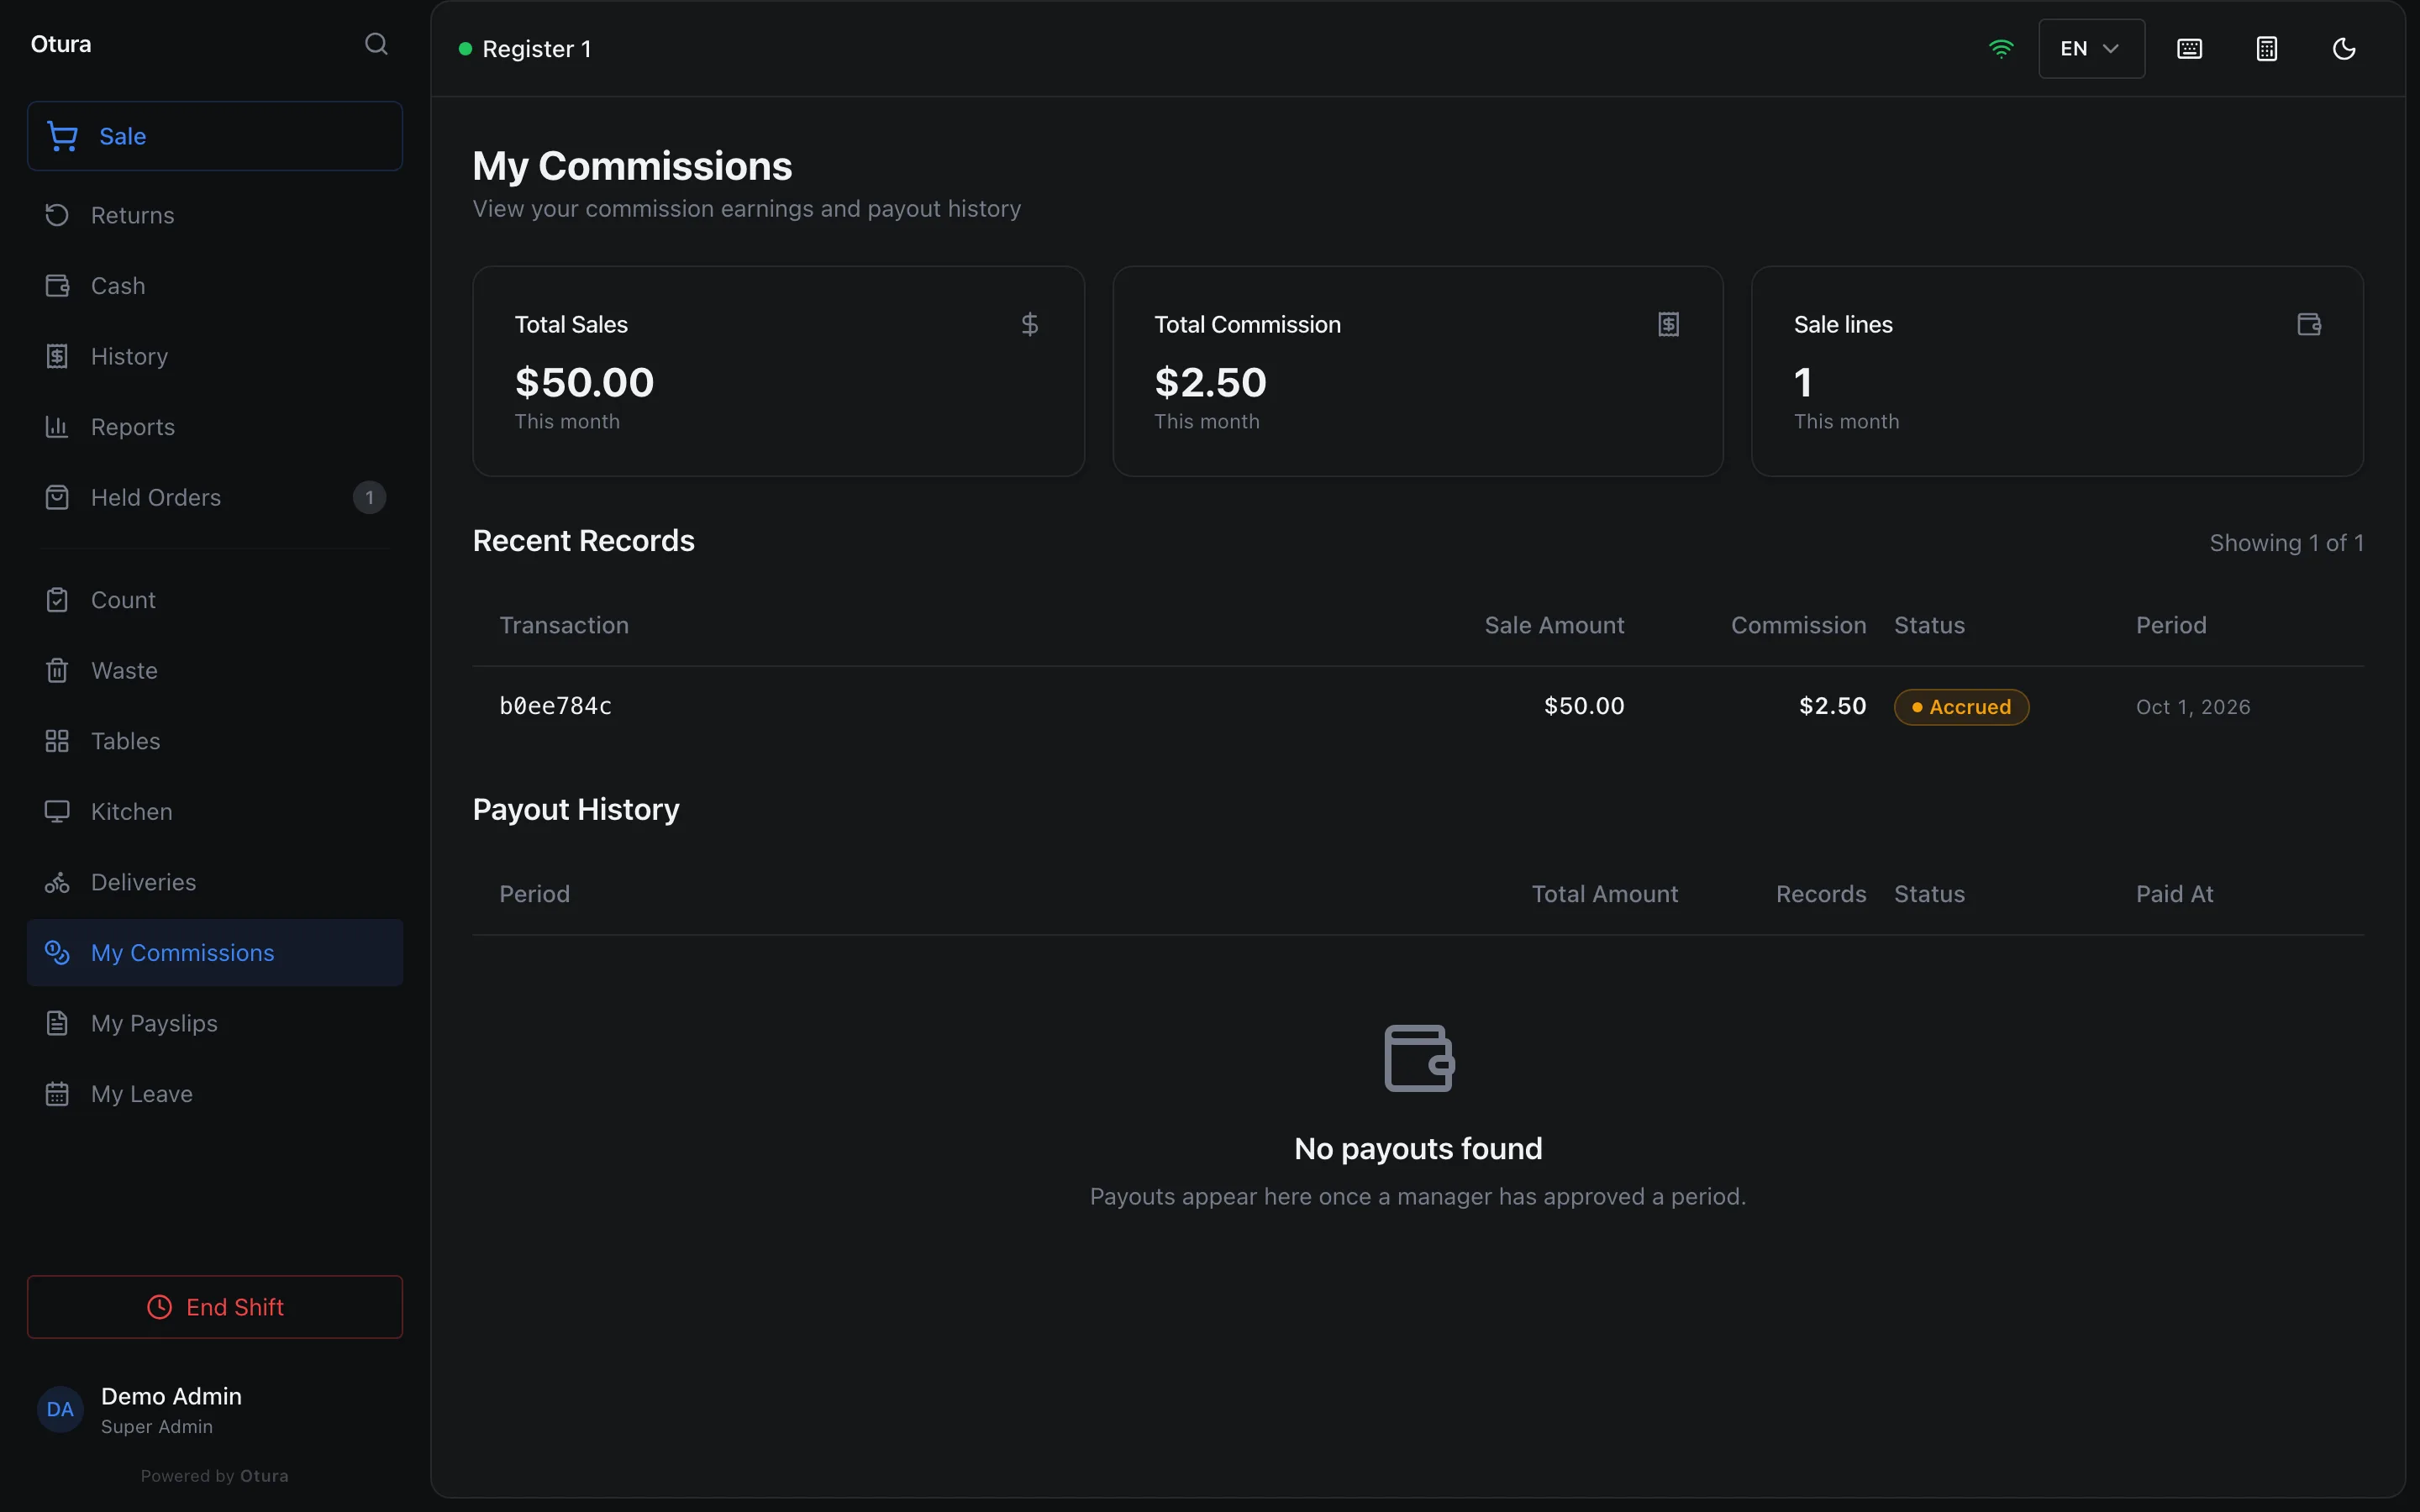The height and width of the screenshot is (1512, 2420).
Task: Click the on-screen keyboard icon
Action: coord(2189,49)
